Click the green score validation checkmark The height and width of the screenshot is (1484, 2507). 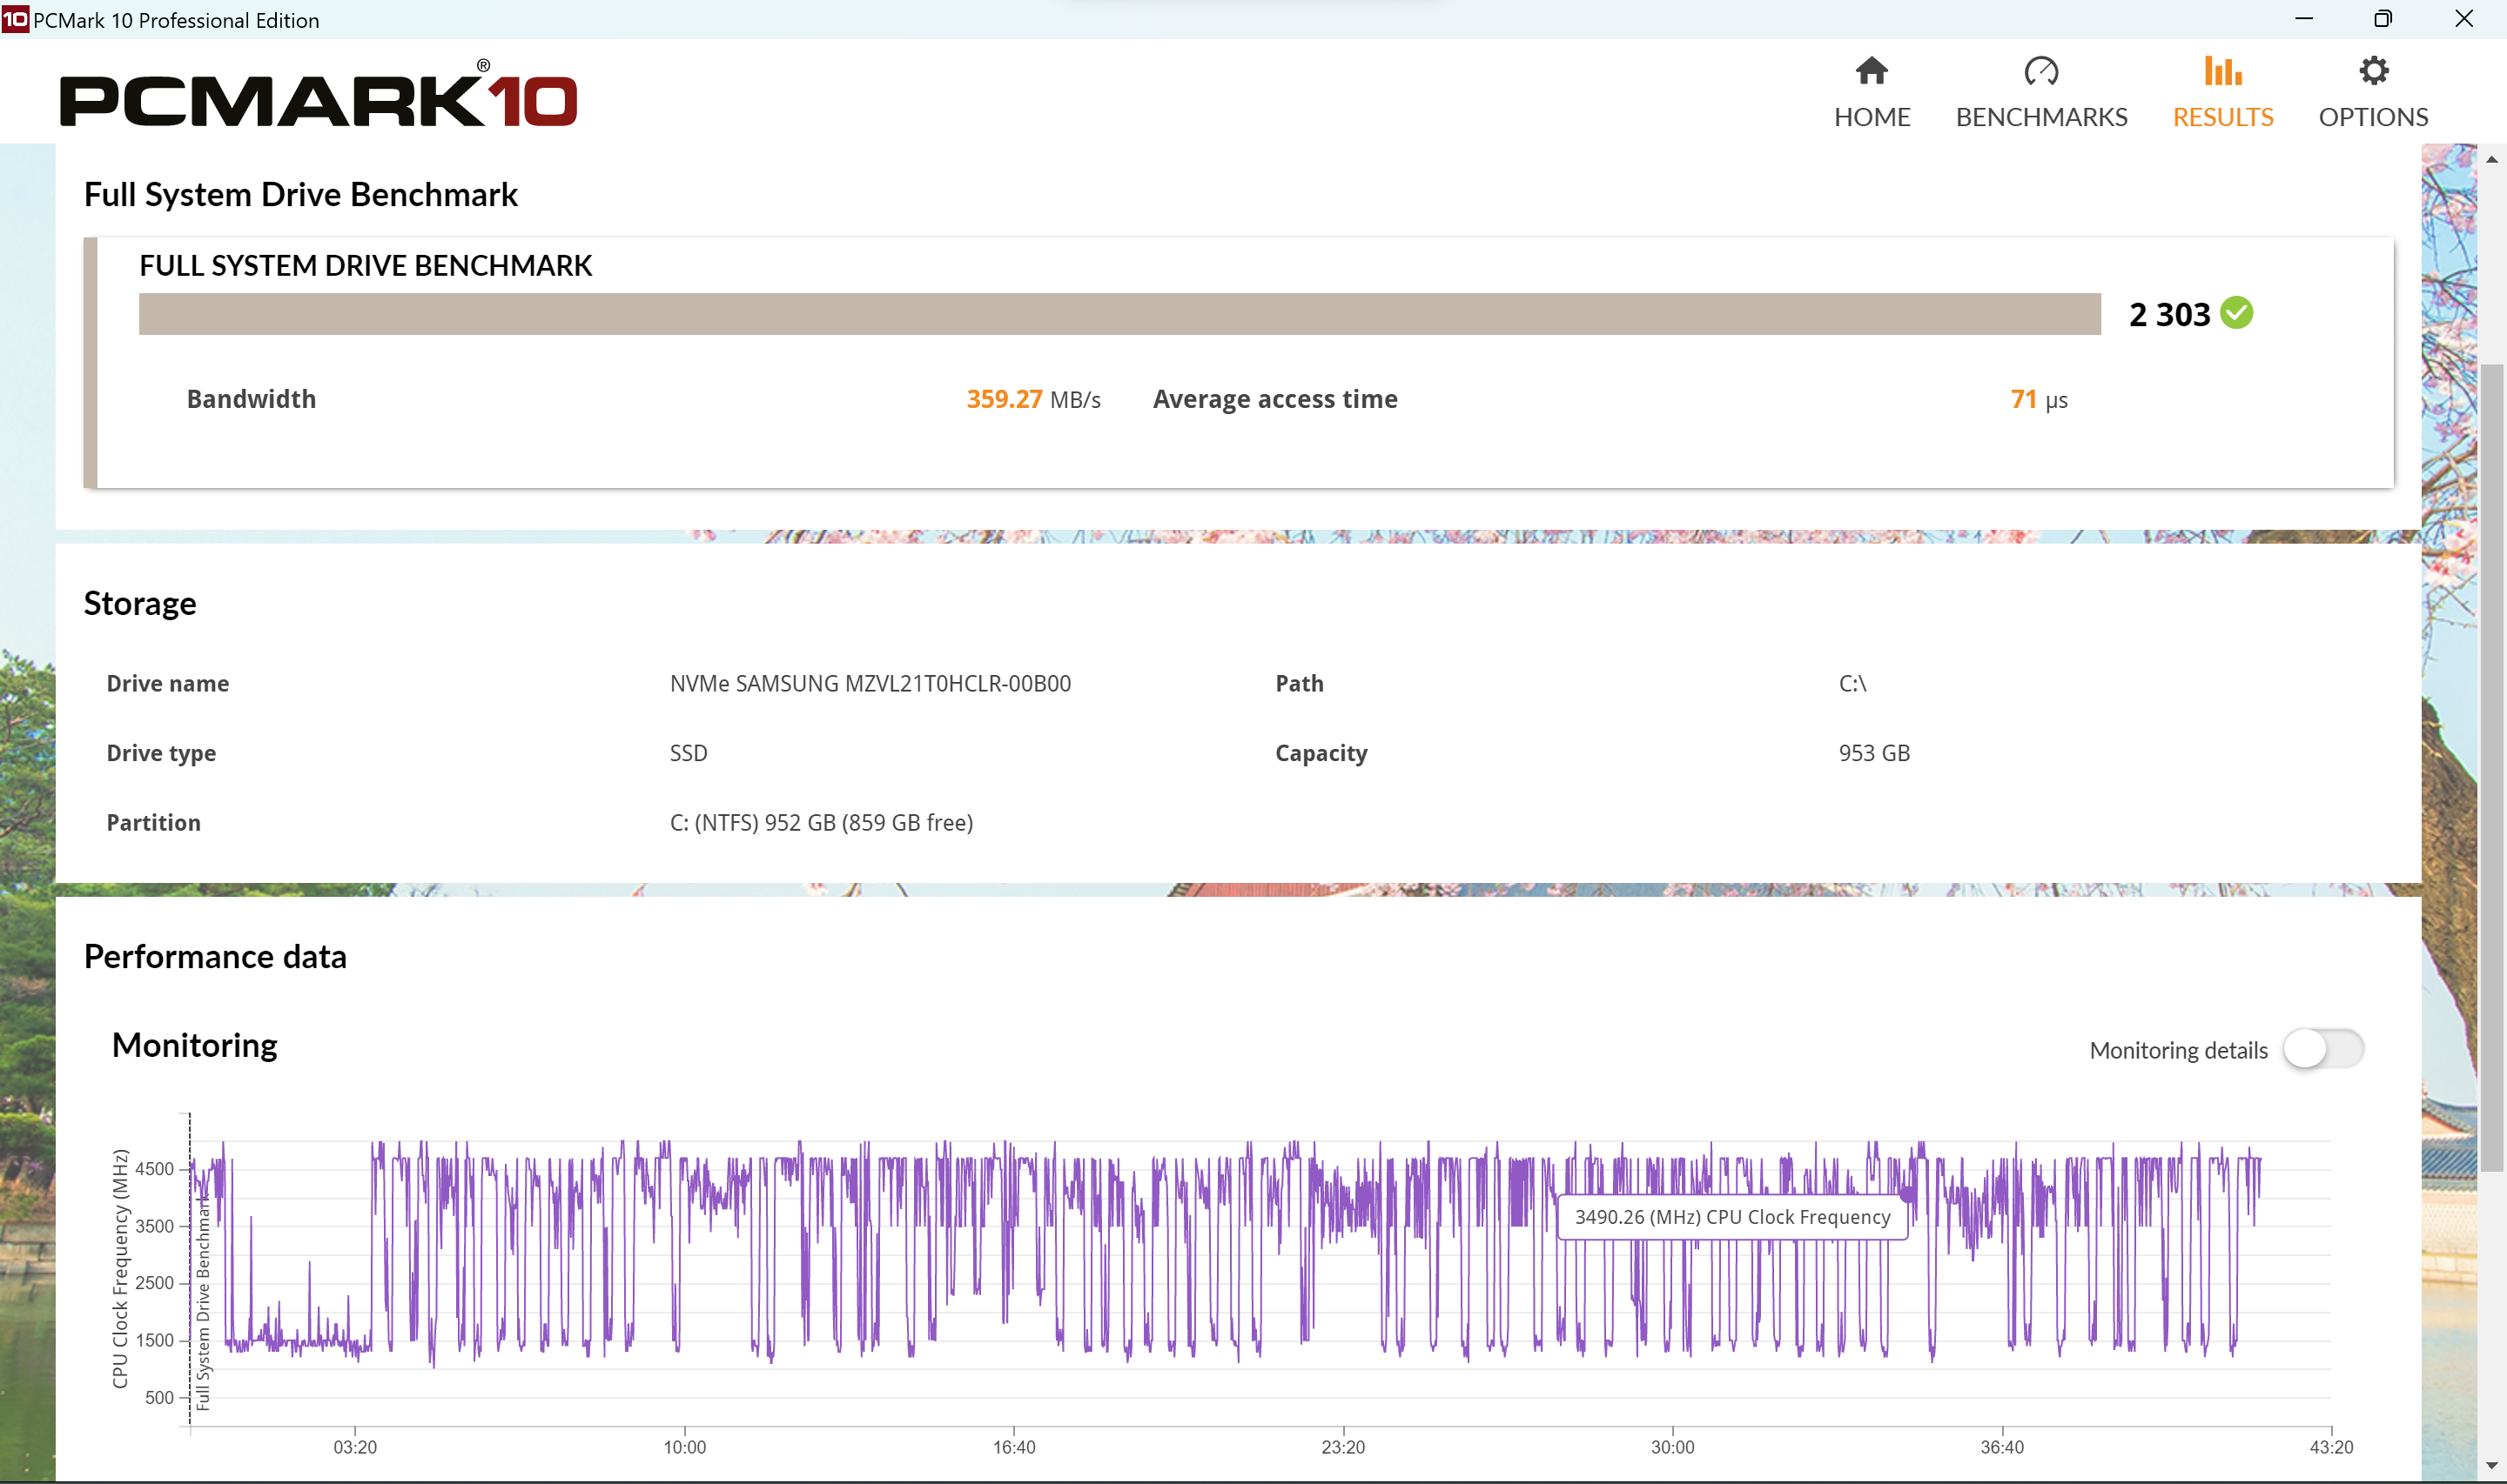(2236, 313)
